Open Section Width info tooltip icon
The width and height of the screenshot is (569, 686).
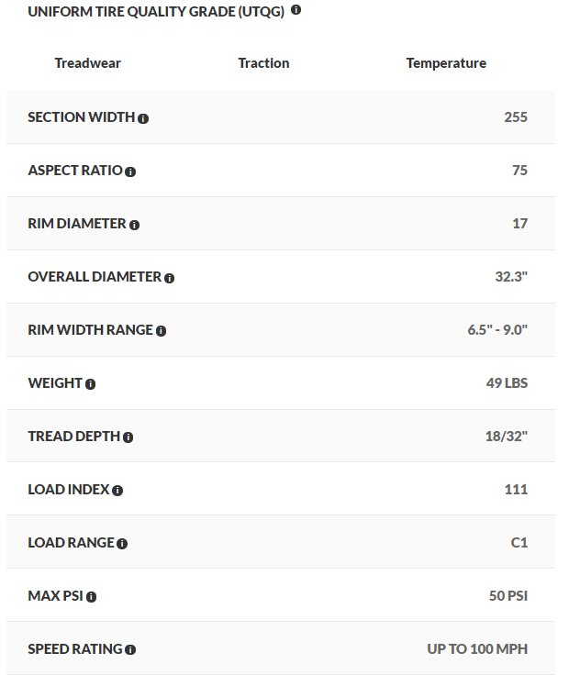(143, 118)
